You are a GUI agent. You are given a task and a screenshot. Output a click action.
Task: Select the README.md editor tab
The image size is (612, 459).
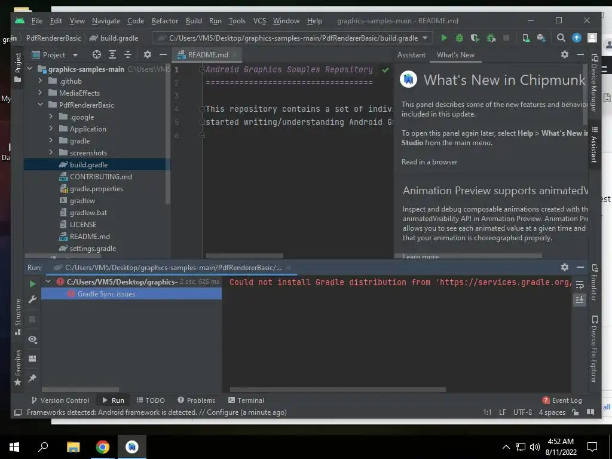(207, 55)
